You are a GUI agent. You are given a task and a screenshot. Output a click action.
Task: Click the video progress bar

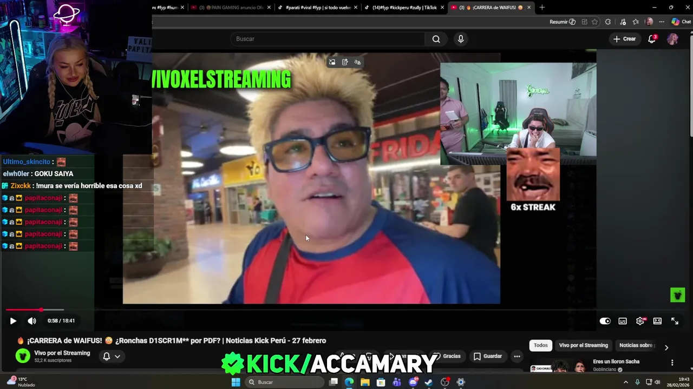click(346, 310)
